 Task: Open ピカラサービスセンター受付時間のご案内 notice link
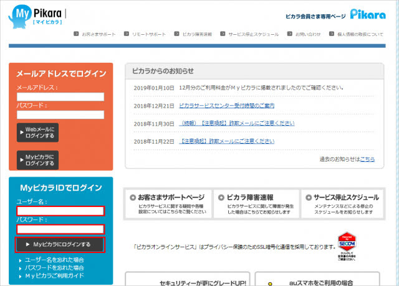click(227, 106)
